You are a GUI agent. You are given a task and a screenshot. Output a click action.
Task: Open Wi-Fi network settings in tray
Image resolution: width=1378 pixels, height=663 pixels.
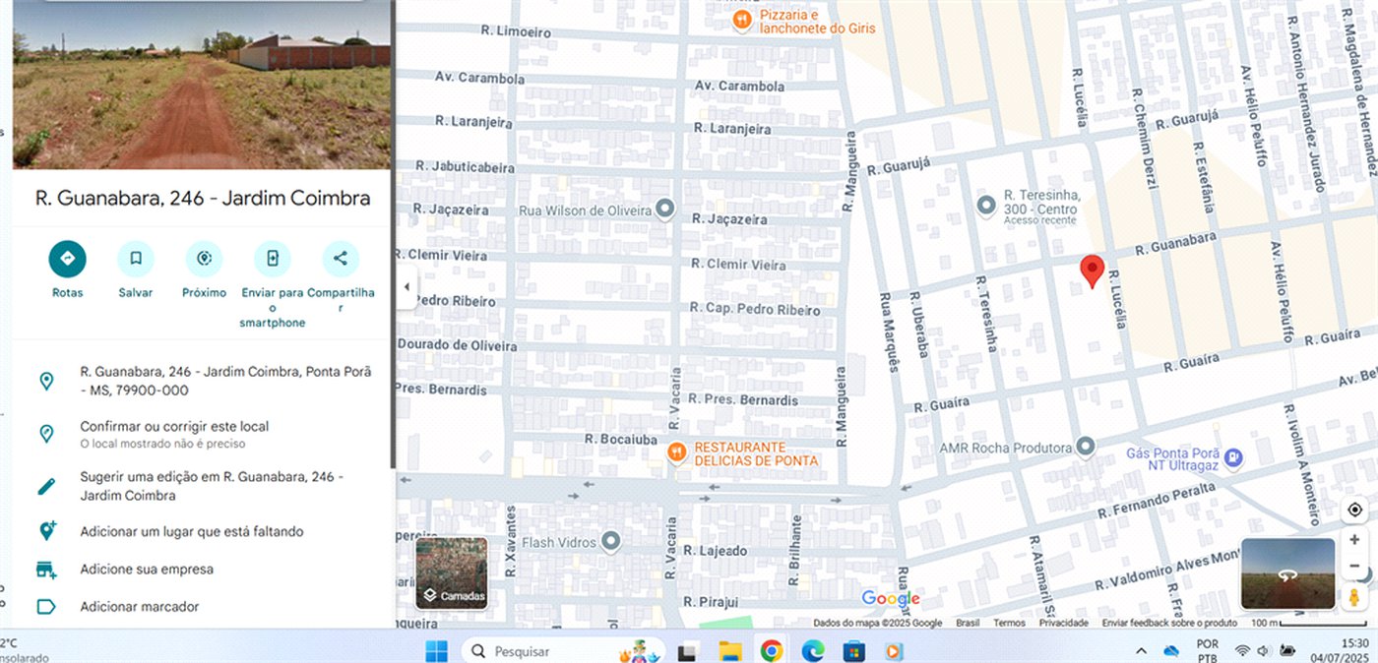click(x=1242, y=651)
